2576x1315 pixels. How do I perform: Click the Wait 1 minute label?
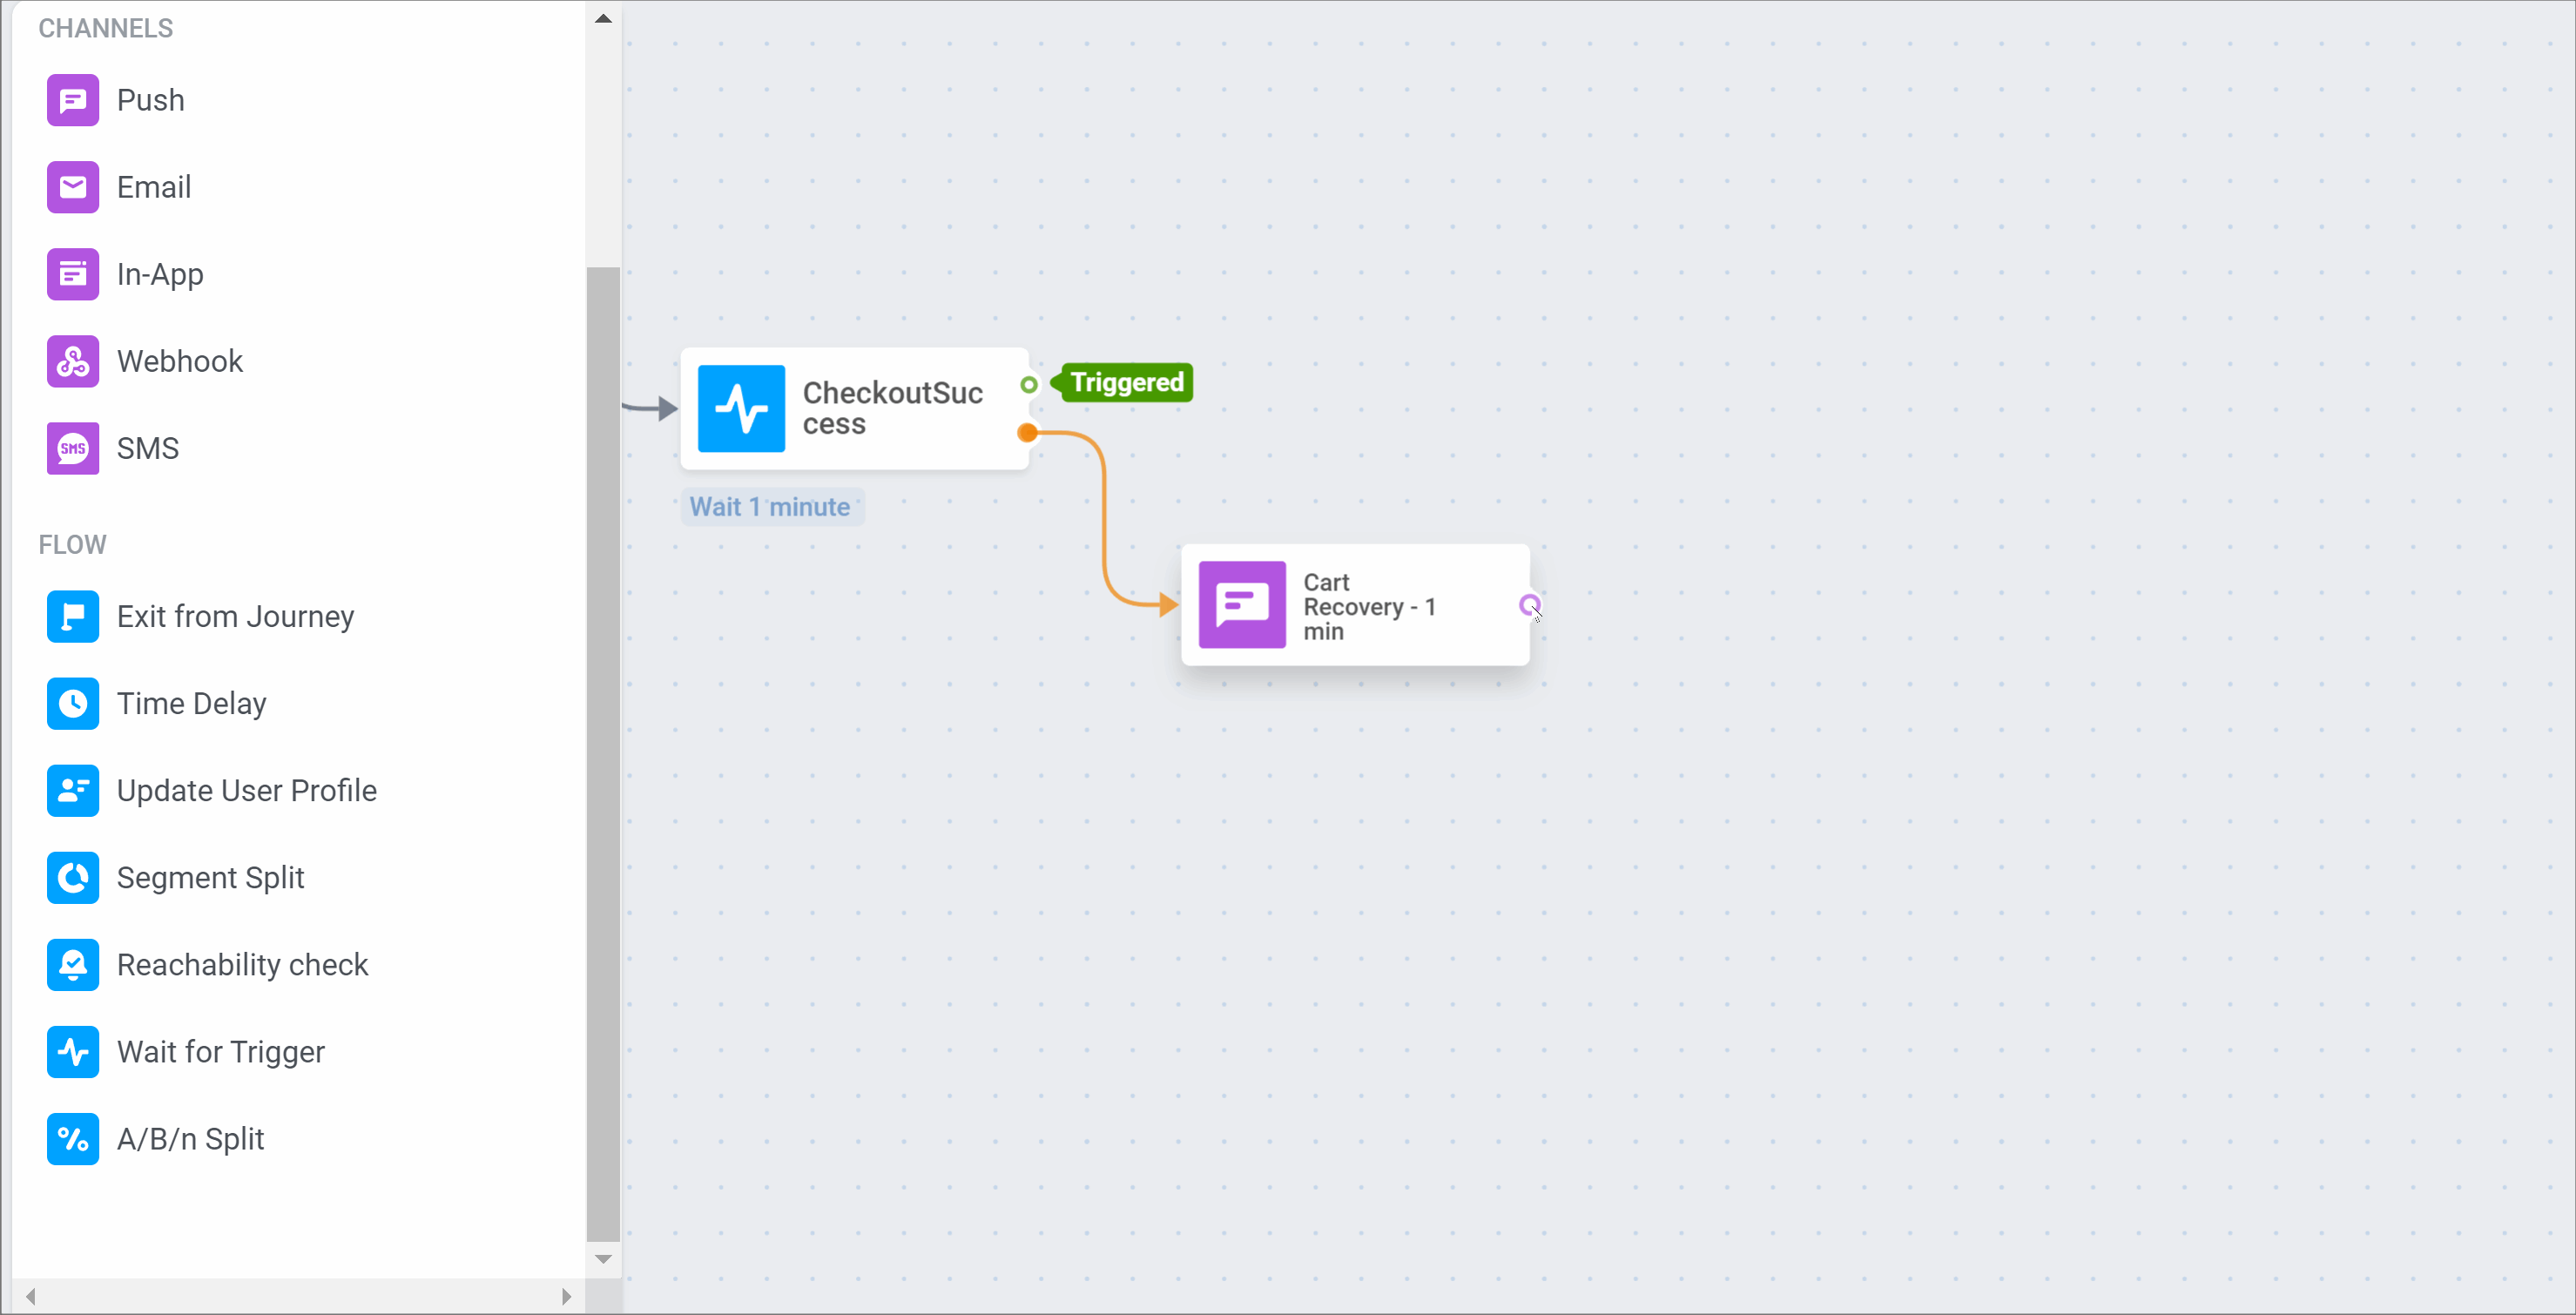[770, 506]
